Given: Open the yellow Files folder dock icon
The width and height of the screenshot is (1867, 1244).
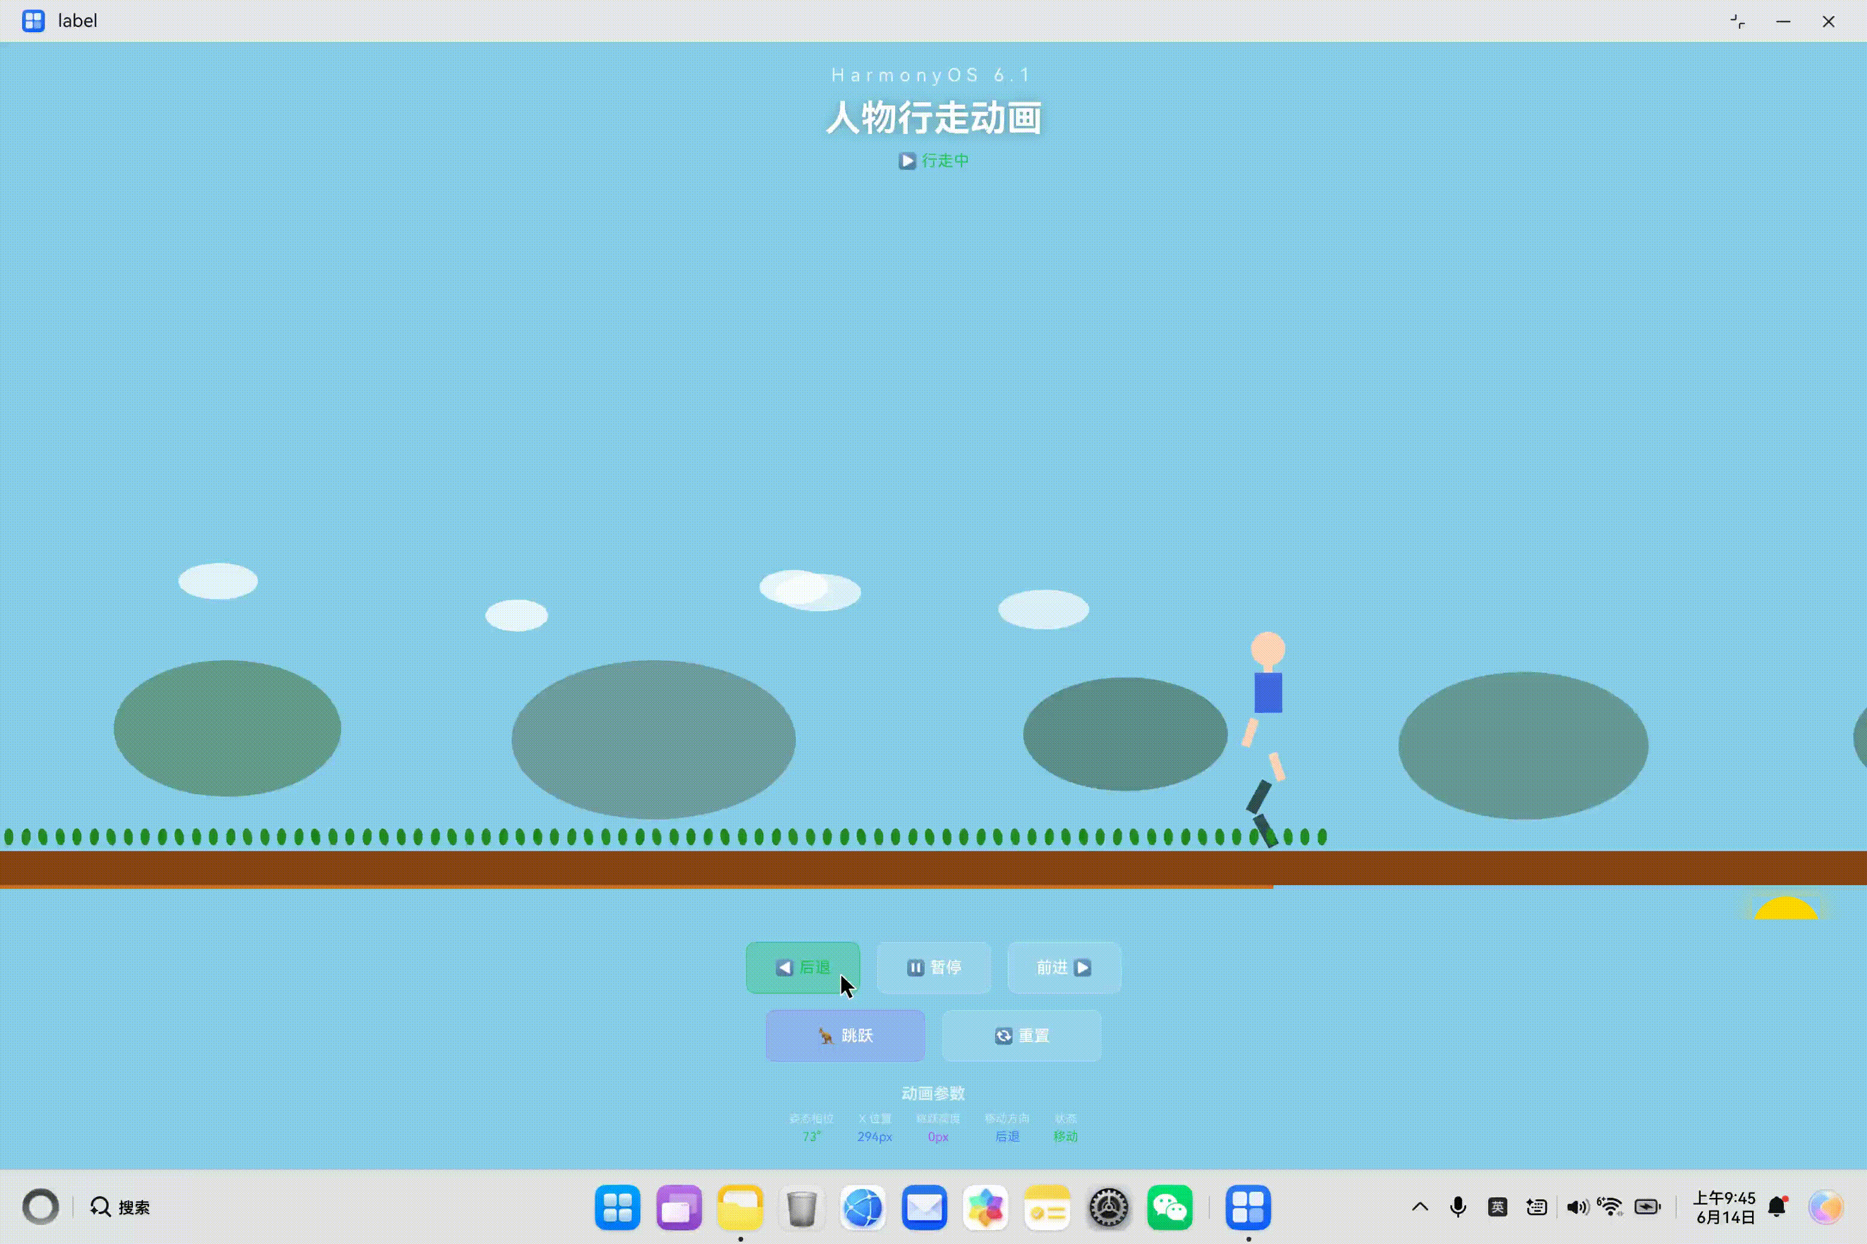Looking at the screenshot, I should click(741, 1208).
